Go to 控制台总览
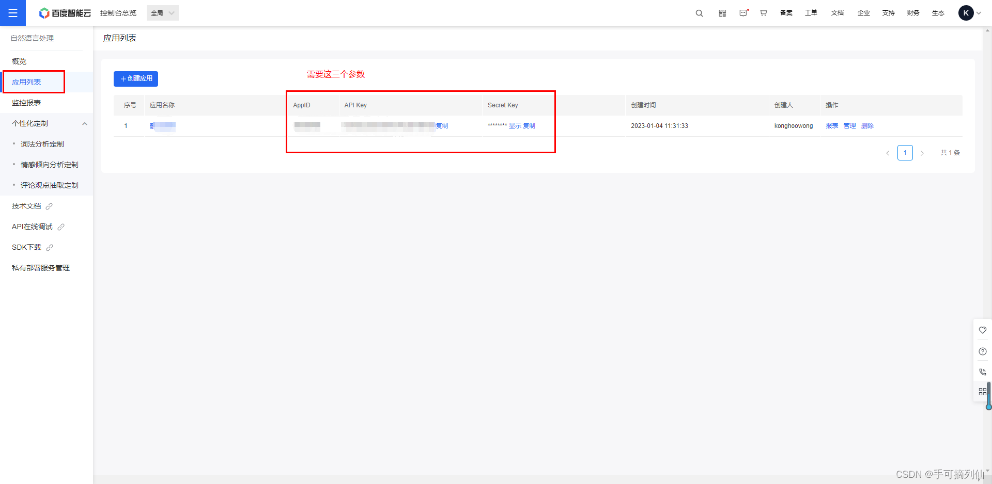The height and width of the screenshot is (484, 992). (x=118, y=13)
